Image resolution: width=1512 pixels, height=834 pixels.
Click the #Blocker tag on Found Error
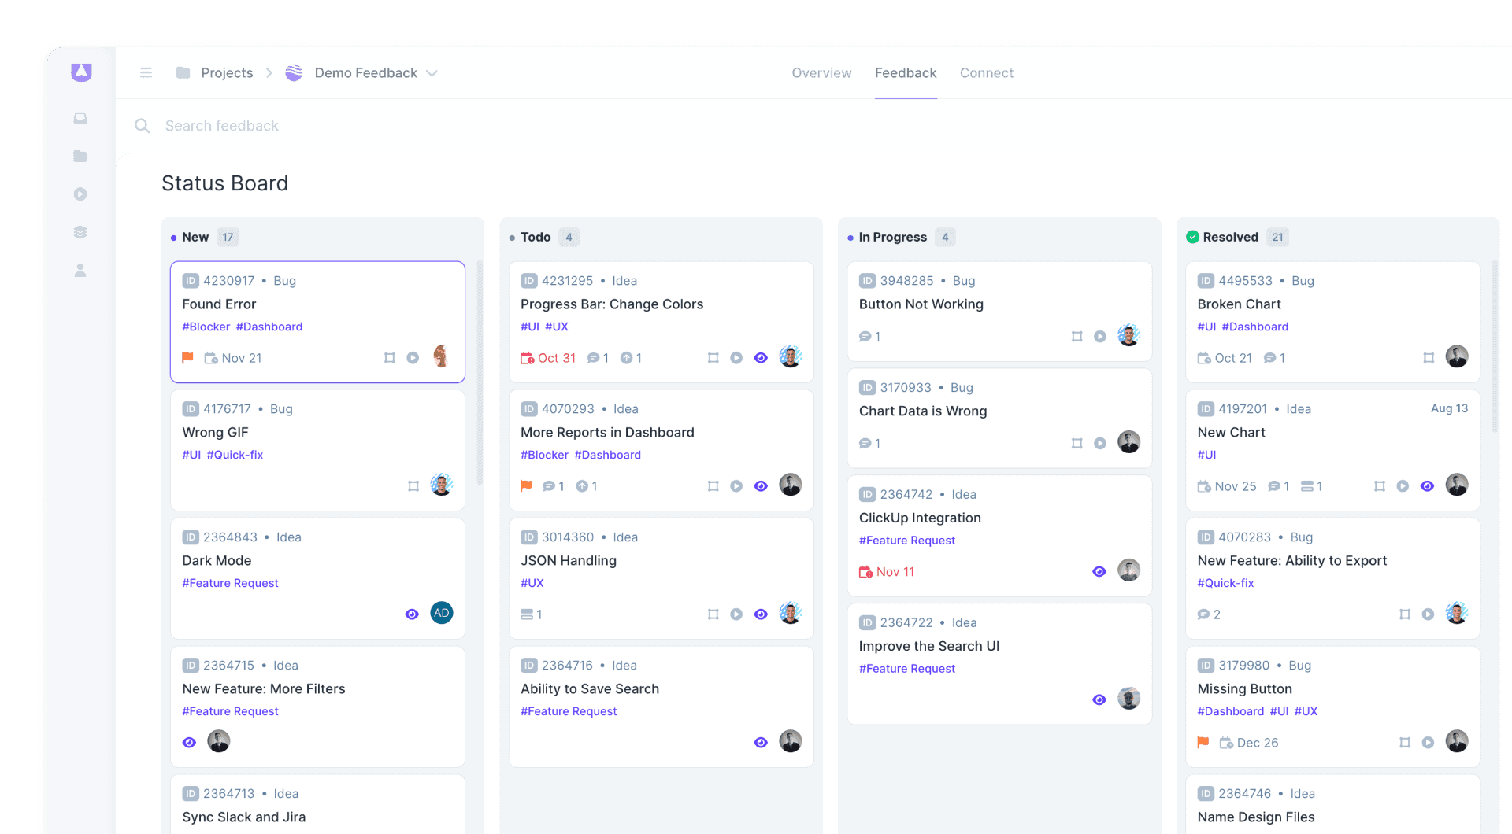point(206,327)
